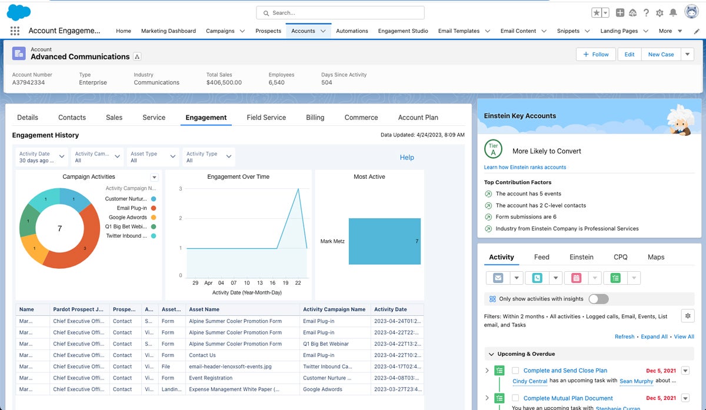This screenshot has height=410, width=706.
Task: Click the Expand All link
Action: coord(654,336)
